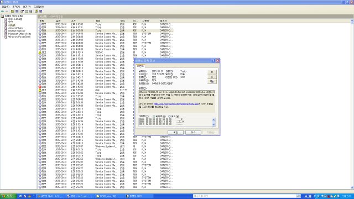The width and height of the screenshot is (354, 199).
Task: Click the Forward arrow in the toolbar
Action: click(x=7, y=11)
